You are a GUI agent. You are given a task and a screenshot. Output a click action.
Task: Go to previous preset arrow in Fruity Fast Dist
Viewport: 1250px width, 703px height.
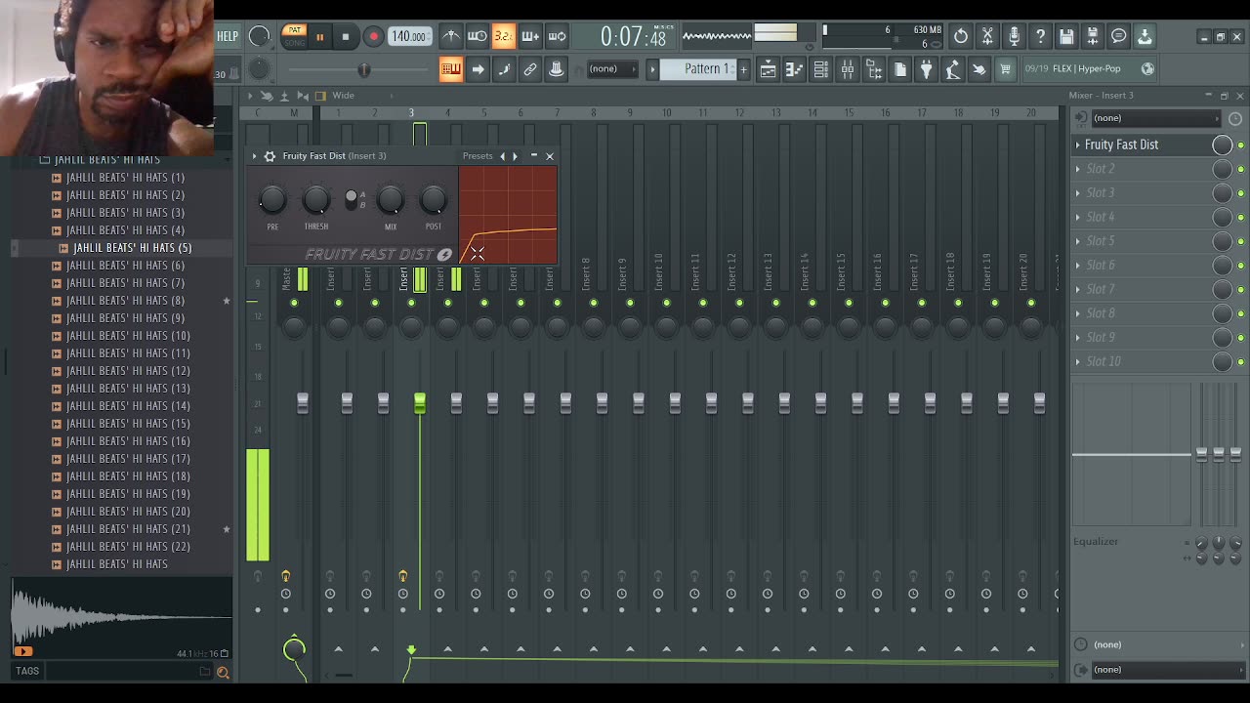click(x=503, y=156)
